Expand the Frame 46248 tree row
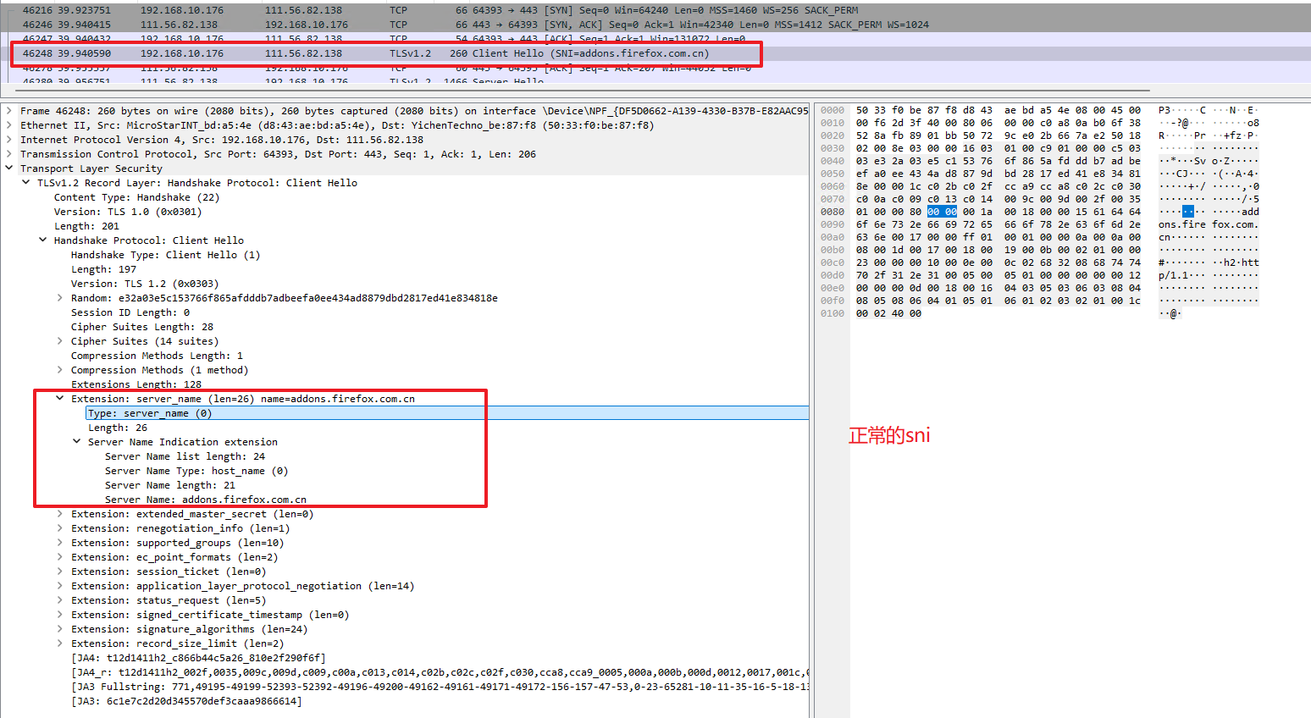This screenshot has width=1311, height=718. pyautogui.click(x=8, y=111)
